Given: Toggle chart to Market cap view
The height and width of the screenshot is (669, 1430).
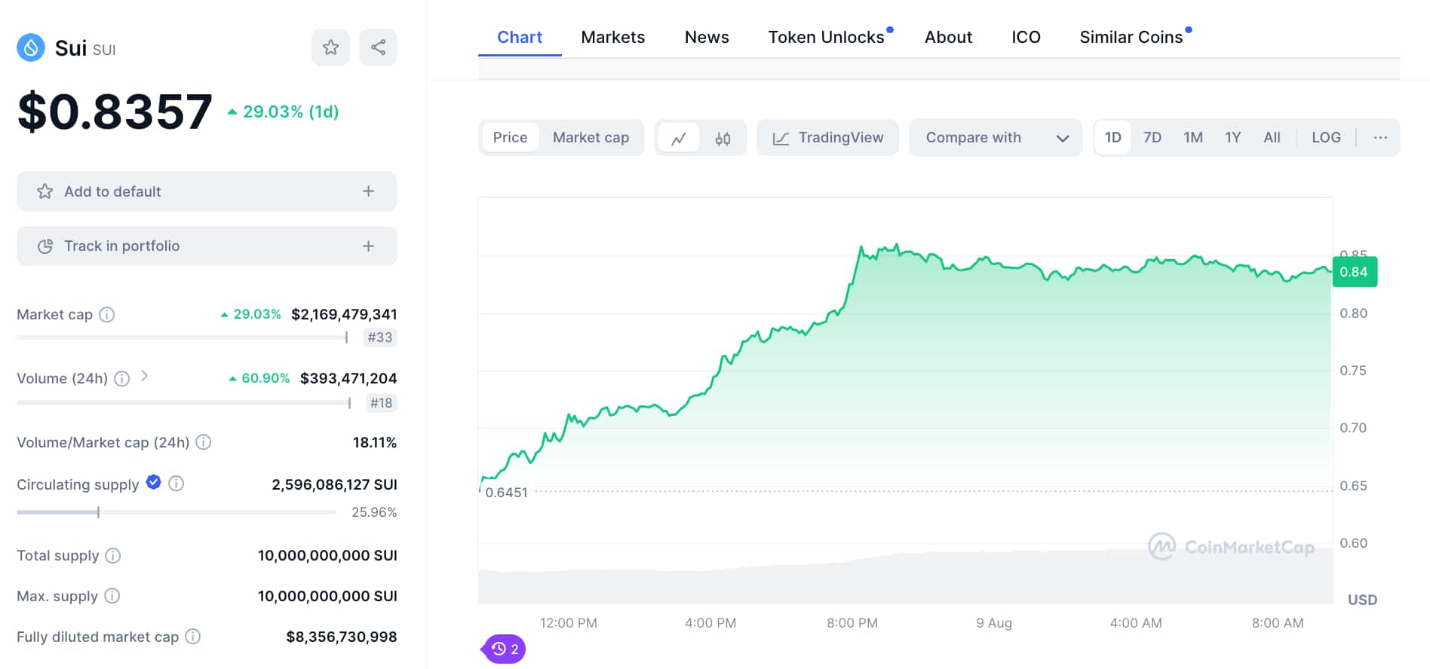Looking at the screenshot, I should click(x=591, y=137).
